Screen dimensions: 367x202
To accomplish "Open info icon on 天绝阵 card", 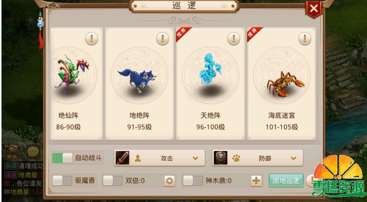I will (234, 39).
